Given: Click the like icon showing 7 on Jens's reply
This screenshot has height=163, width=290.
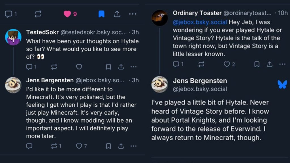Looking at the screenshot, I should [x=79, y=146].
